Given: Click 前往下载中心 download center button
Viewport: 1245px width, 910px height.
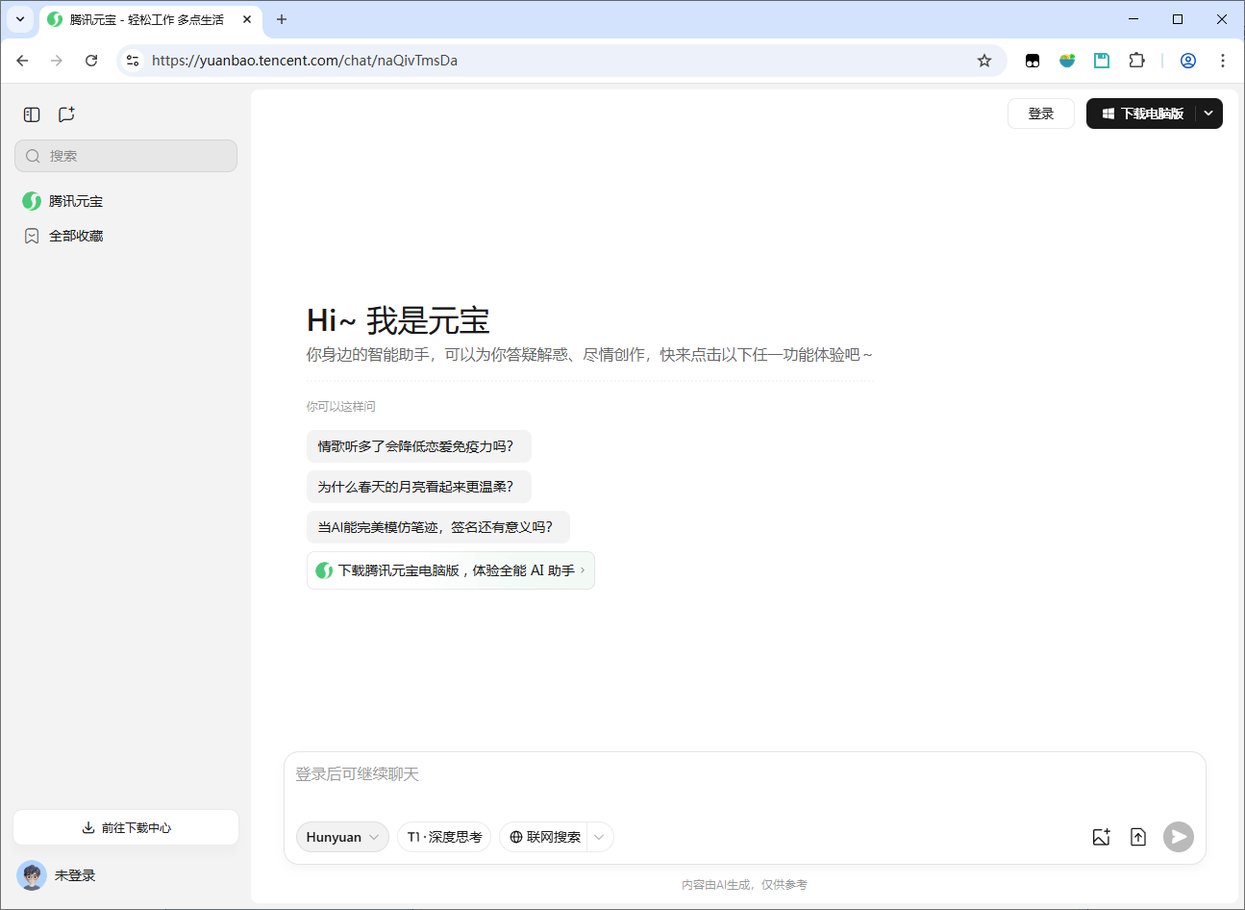Looking at the screenshot, I should coord(126,827).
